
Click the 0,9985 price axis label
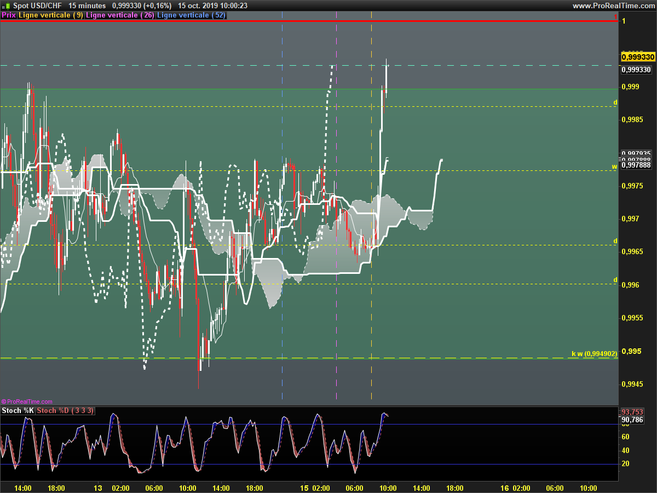[633, 119]
